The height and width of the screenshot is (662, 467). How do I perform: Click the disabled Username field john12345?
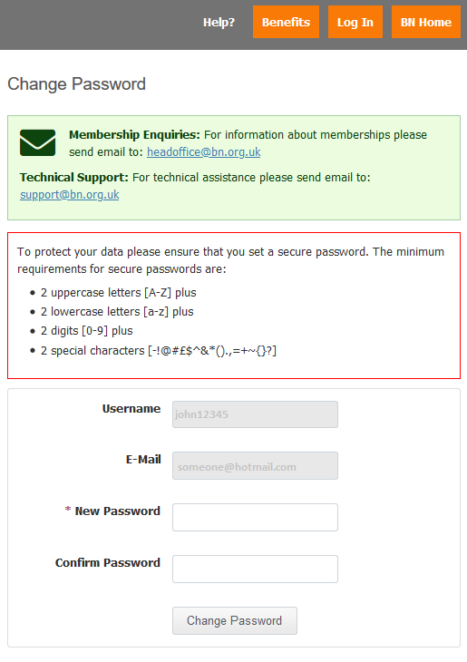tap(255, 414)
